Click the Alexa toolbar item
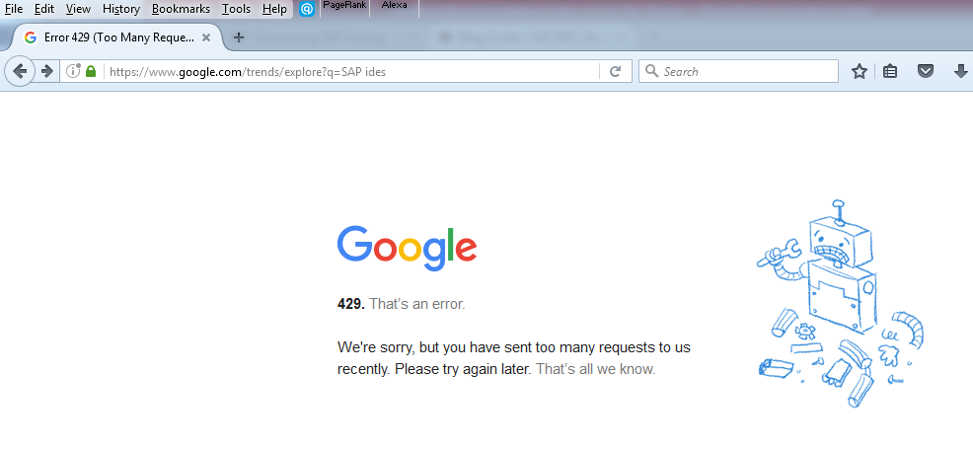Screen dimensions: 973x449 coord(394,6)
